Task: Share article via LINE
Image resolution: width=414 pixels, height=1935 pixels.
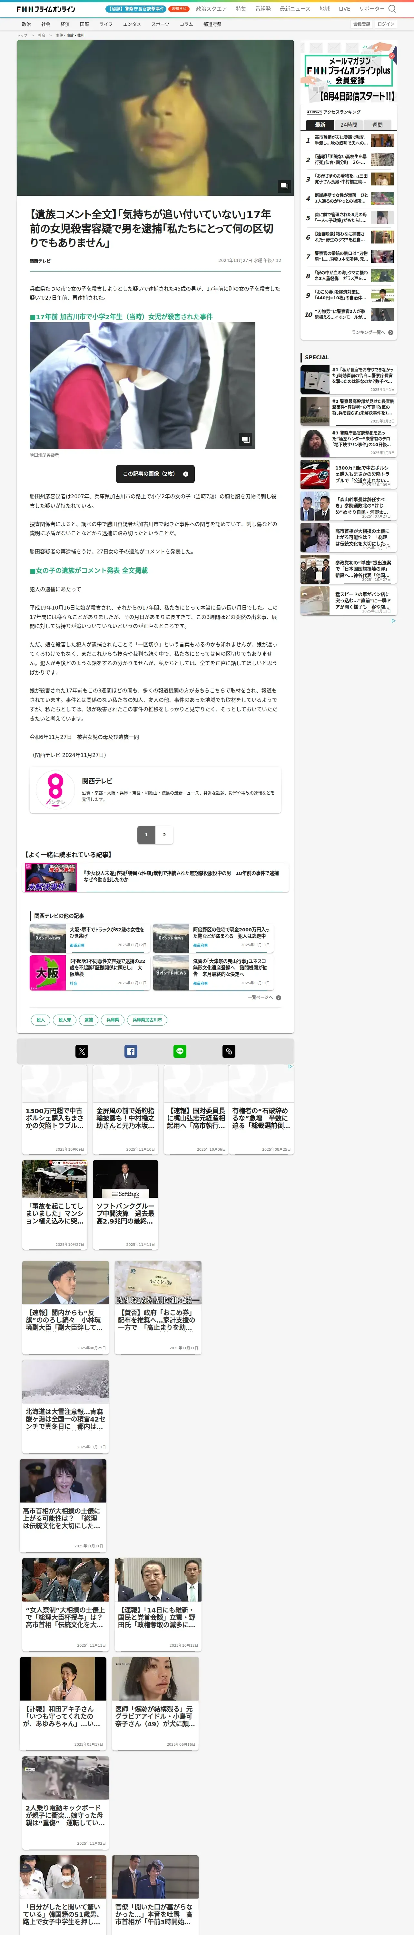Action: pyautogui.click(x=180, y=1052)
